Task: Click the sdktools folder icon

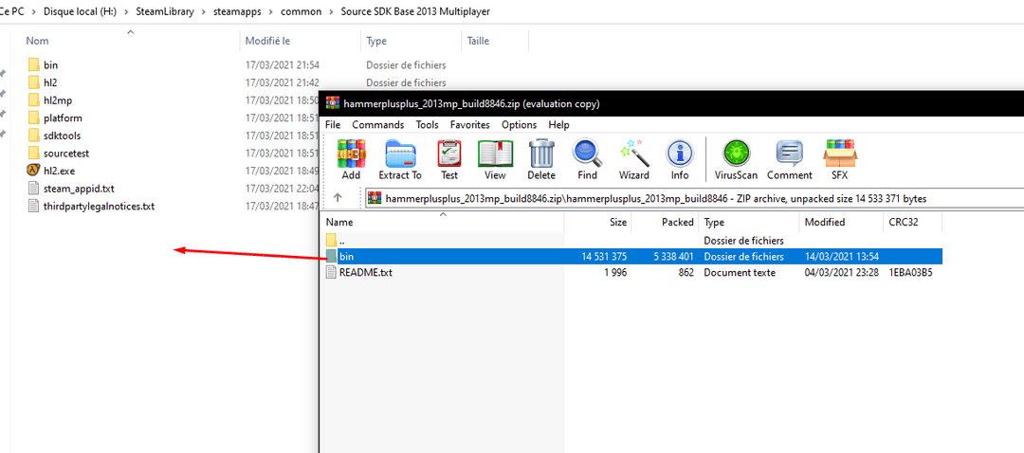Action: (x=34, y=136)
